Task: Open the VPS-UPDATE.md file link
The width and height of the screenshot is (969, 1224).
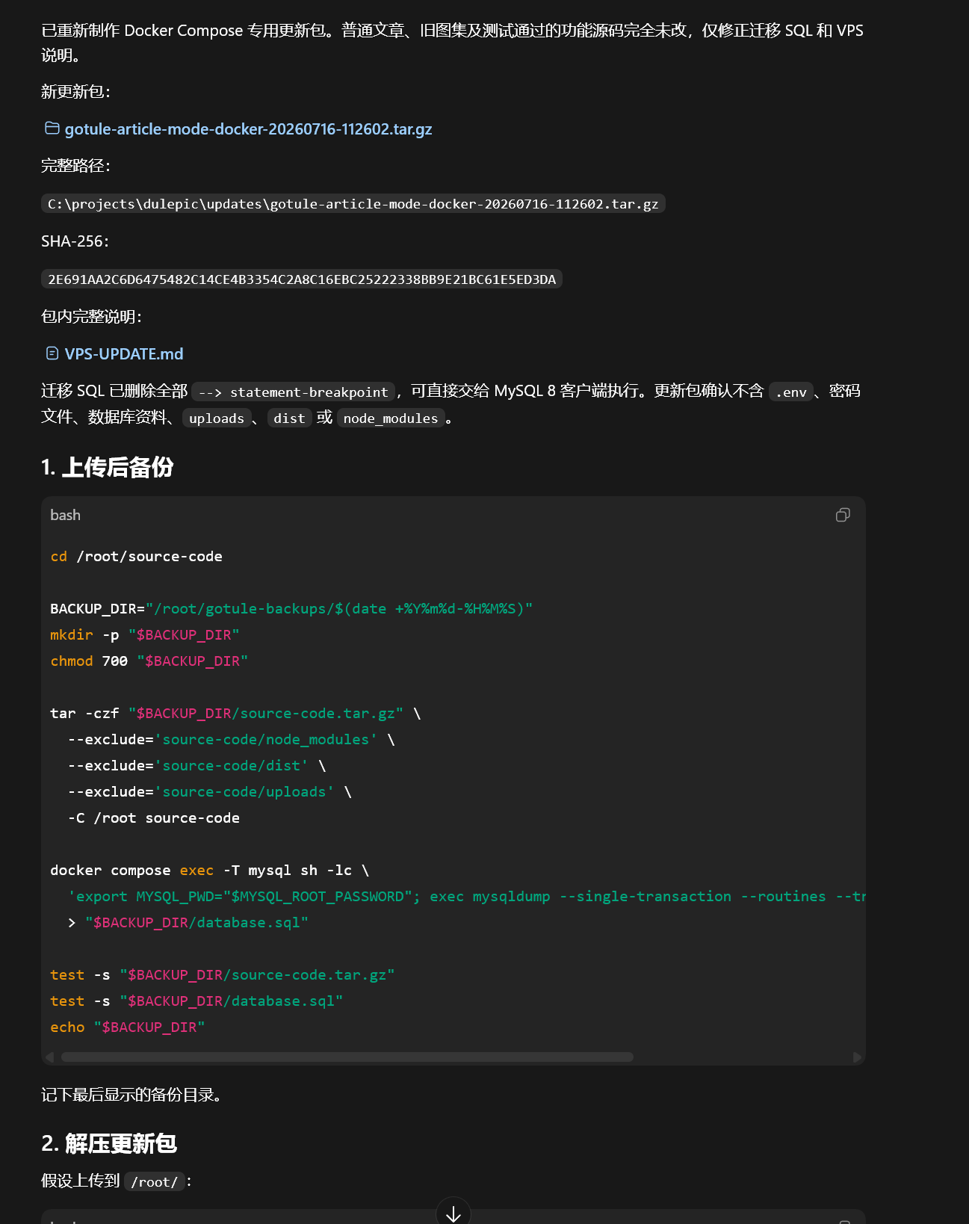Action: (x=124, y=354)
